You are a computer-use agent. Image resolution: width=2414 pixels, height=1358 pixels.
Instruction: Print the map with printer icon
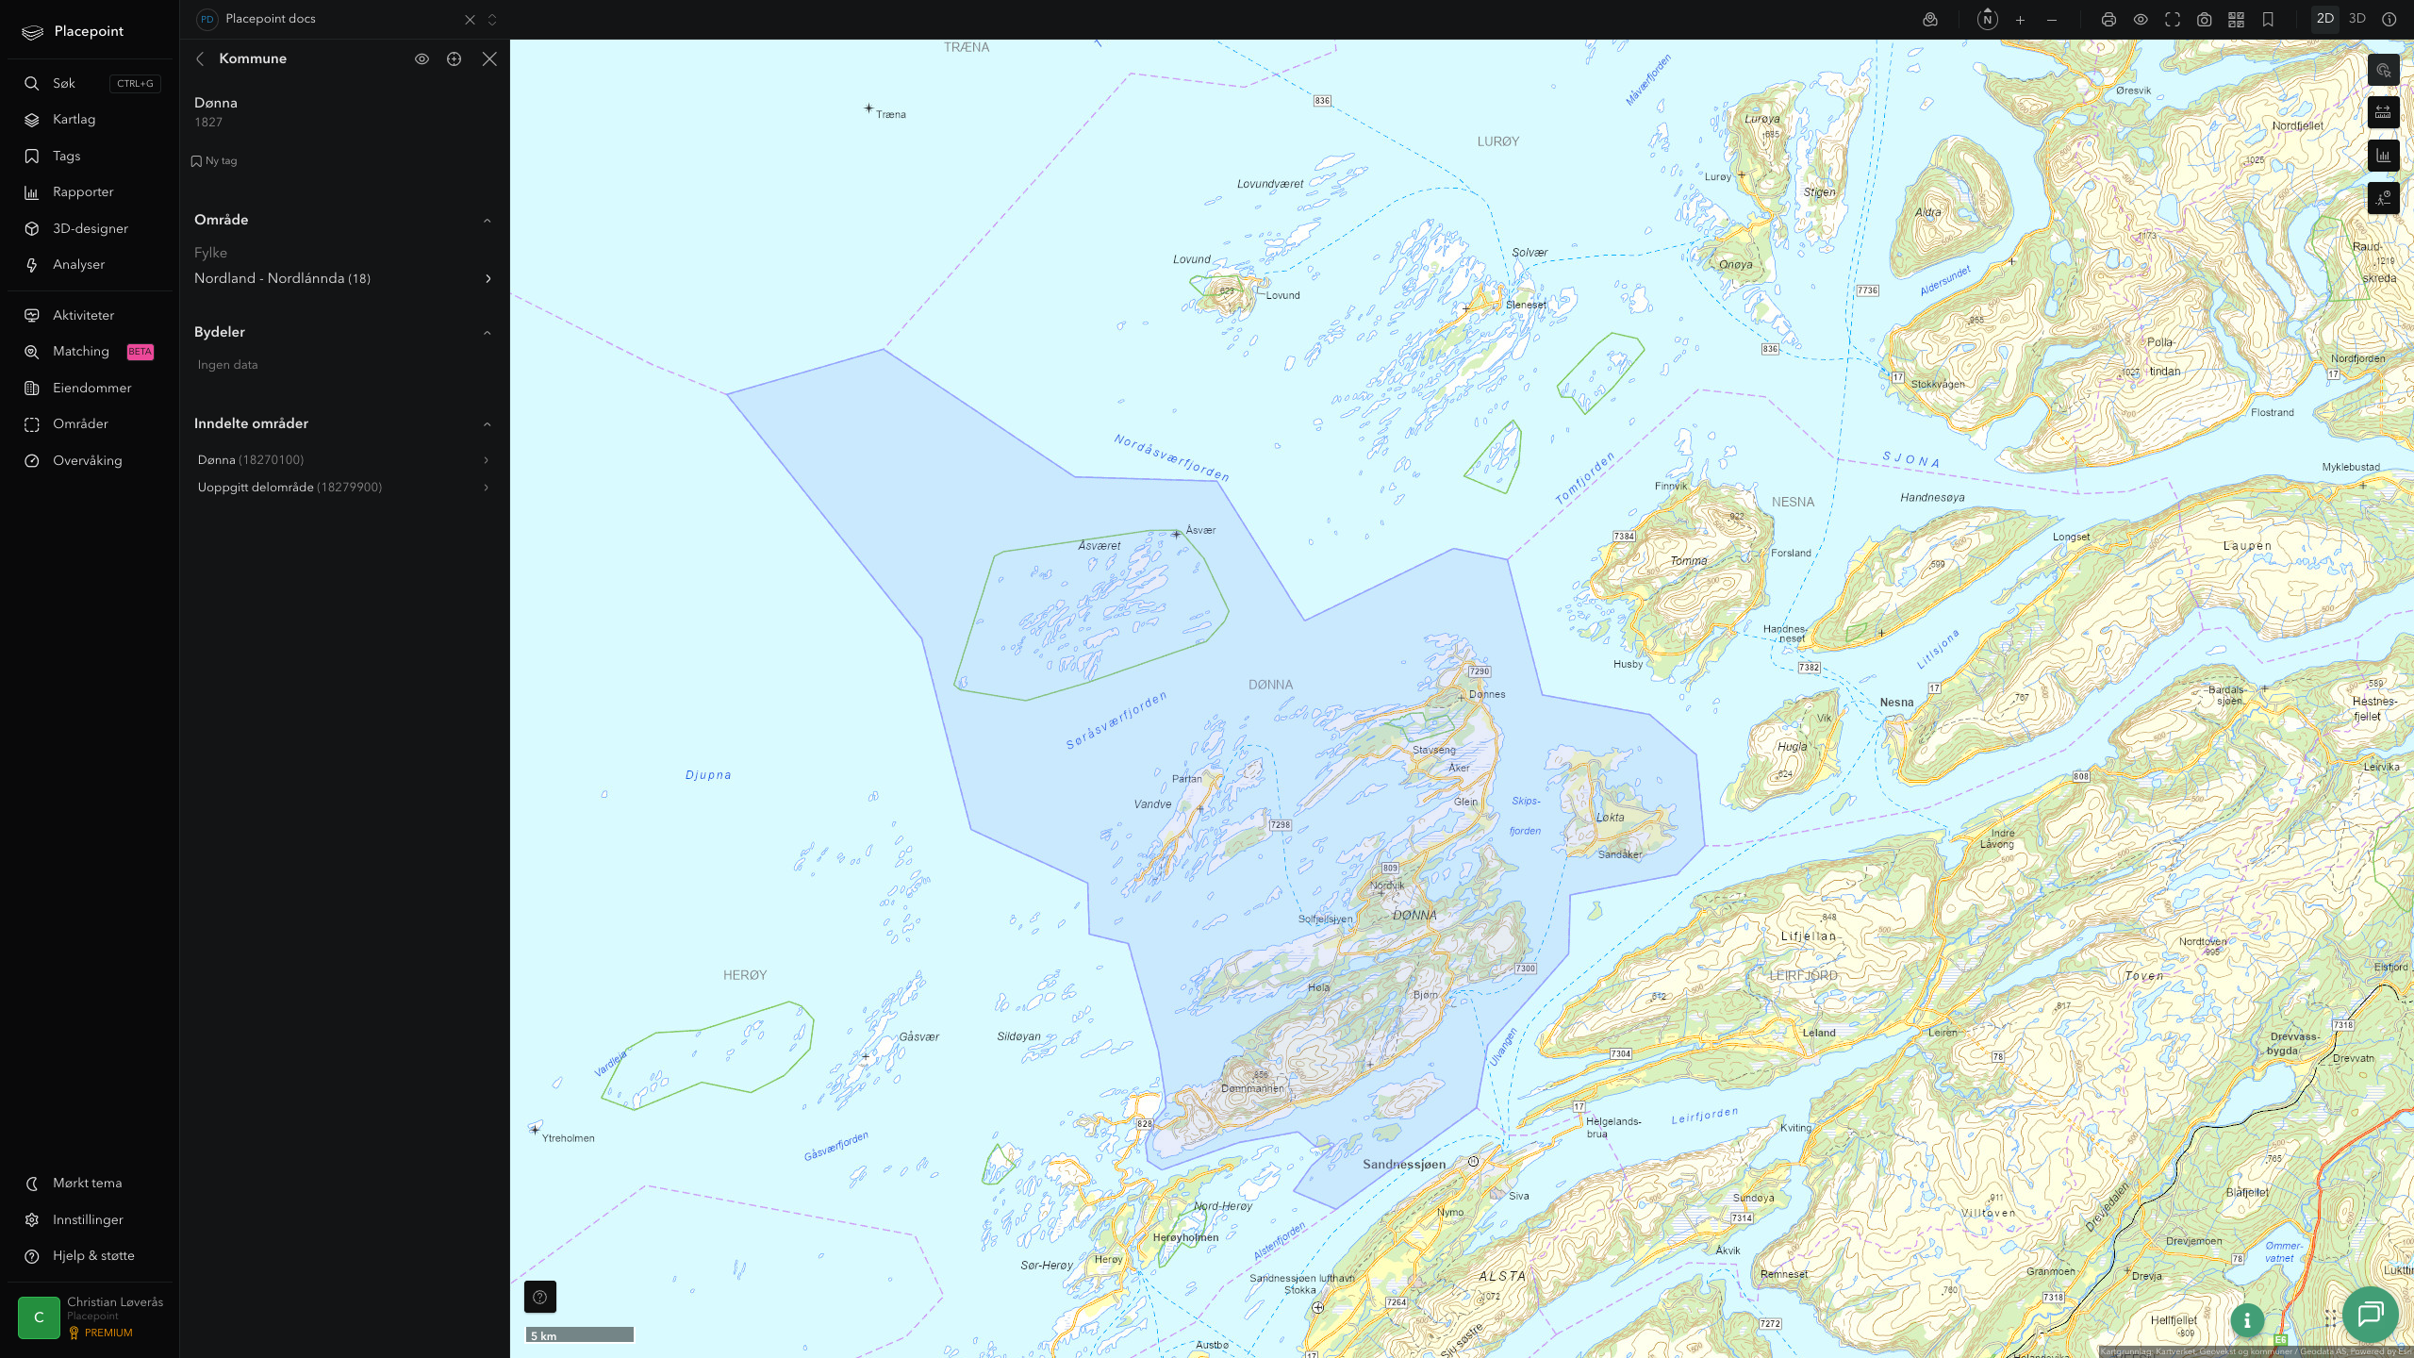(2108, 20)
